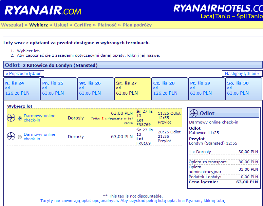
Task: Click the Ryanair.com logo
Action: pos(43,11)
